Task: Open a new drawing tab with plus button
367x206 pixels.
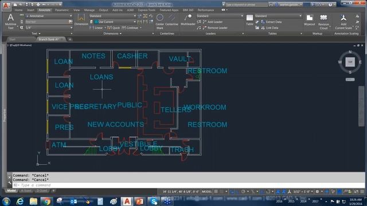Action: [x=70, y=39]
